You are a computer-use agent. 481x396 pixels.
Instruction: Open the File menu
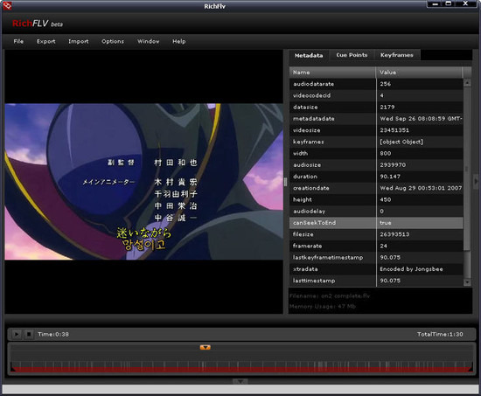pyautogui.click(x=18, y=41)
